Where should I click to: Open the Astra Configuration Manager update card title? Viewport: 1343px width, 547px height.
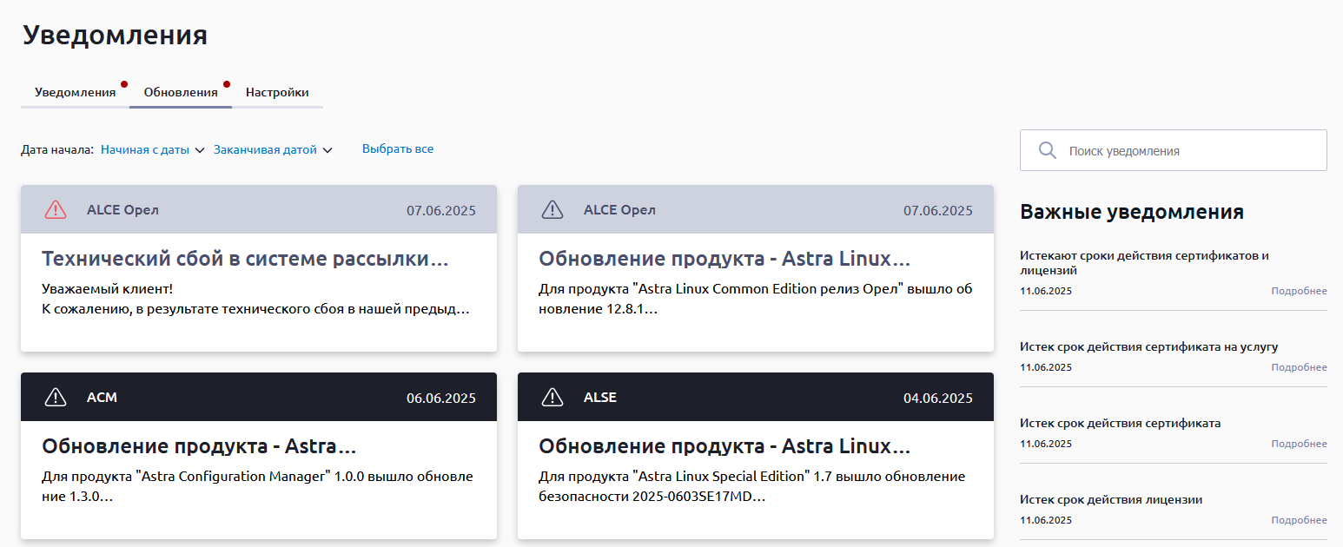coord(199,446)
